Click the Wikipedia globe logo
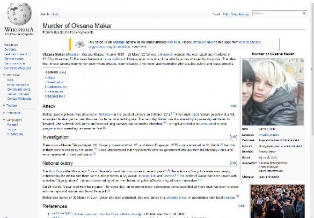Image resolution: width=314 pixels, height=218 pixels. tap(19, 14)
